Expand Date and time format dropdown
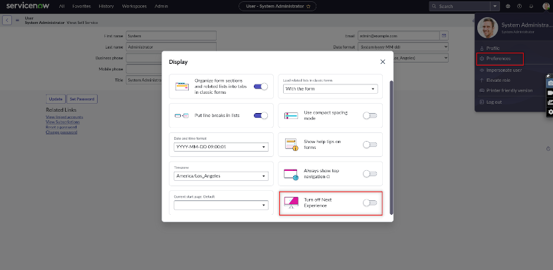 point(221,147)
